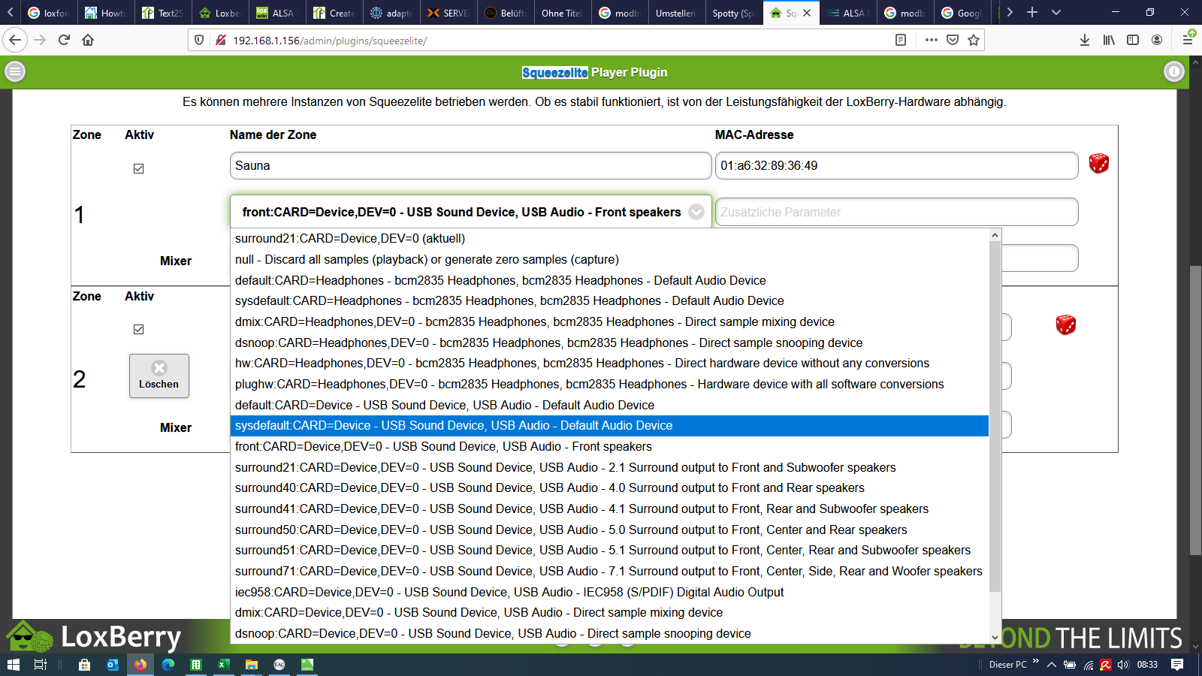The width and height of the screenshot is (1202, 676).
Task: Pick iec958 S/PDIF Digital Audio Output
Action: 610,592
